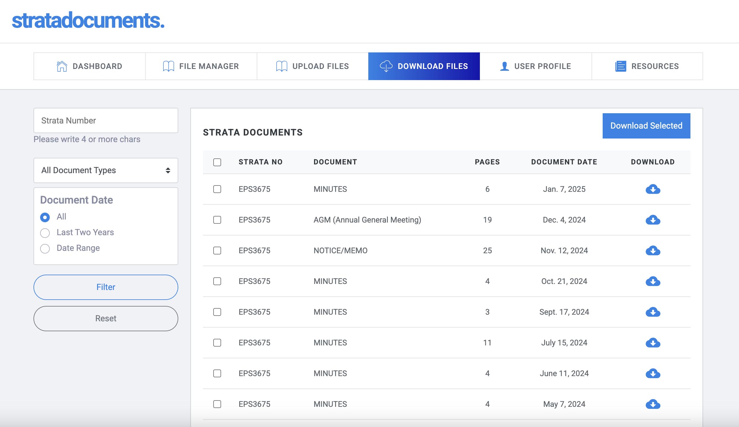Go to the Resources tab
Viewport: 739px width, 427px height.
click(647, 66)
